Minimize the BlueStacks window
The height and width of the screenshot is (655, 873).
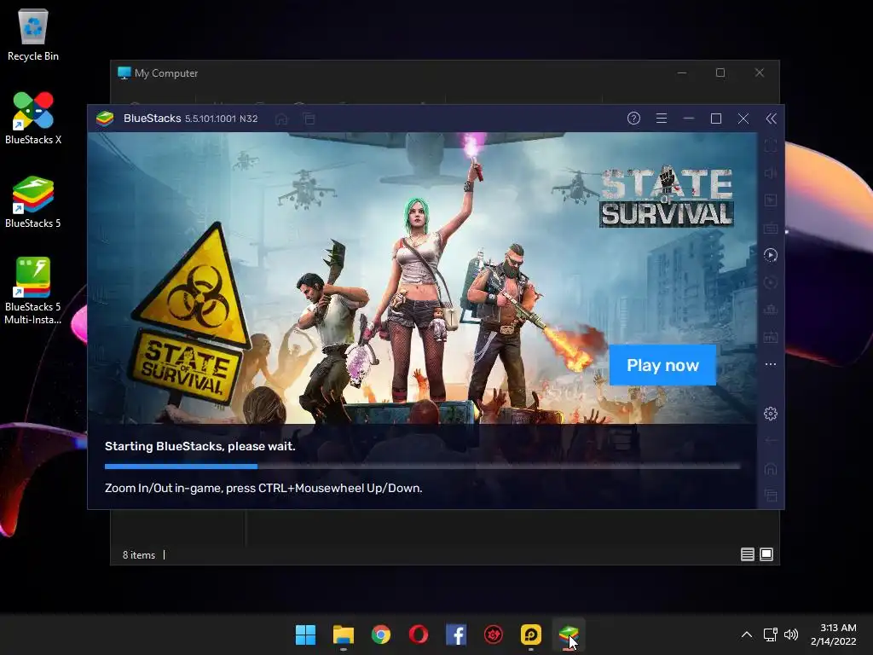pos(689,118)
